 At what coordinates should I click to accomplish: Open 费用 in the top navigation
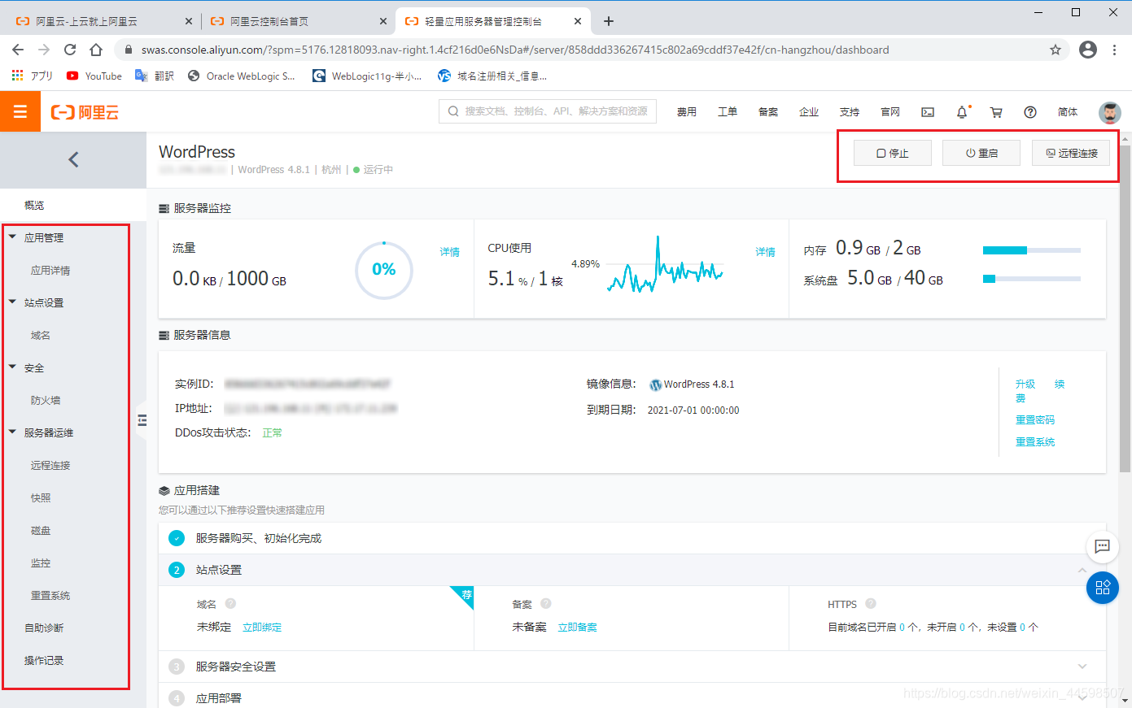(x=687, y=112)
